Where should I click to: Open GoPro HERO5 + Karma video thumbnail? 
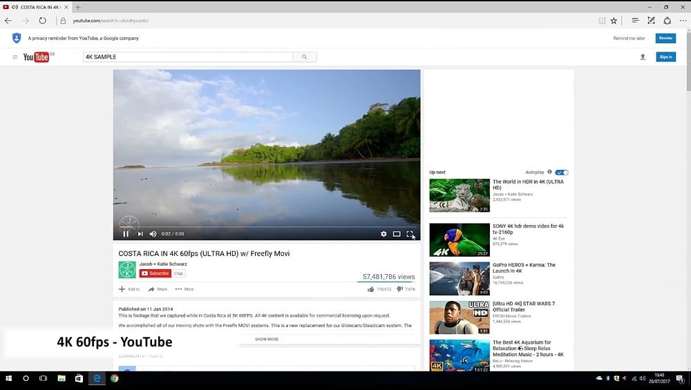pos(460,279)
